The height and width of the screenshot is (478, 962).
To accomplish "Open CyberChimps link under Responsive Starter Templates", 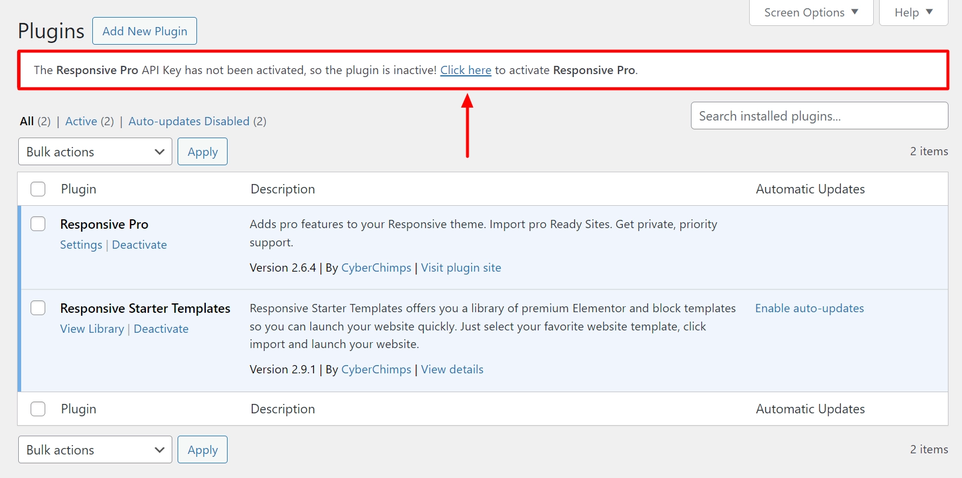I will pos(376,369).
